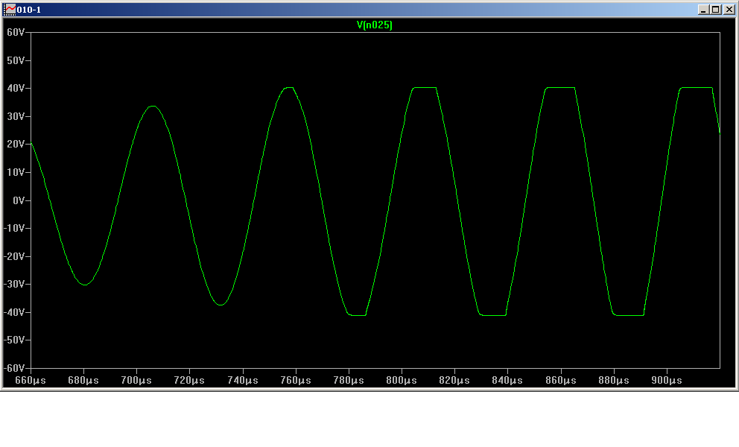Click the clipped flat top near 810µs
This screenshot has height=447, width=739.
425,88
